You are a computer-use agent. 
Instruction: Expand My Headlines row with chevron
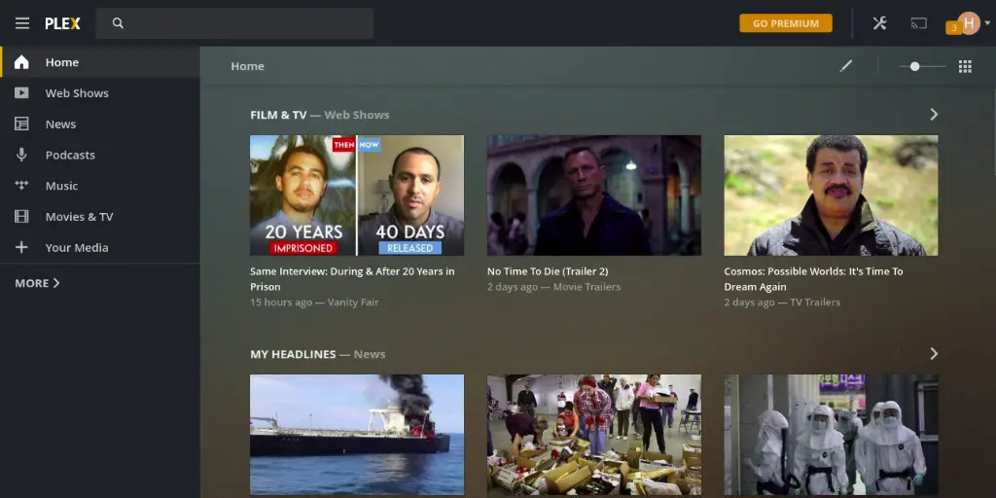coord(934,354)
